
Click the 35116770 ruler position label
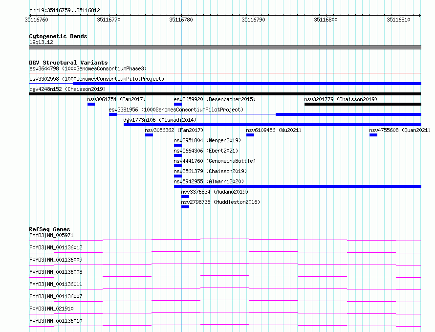point(109,20)
